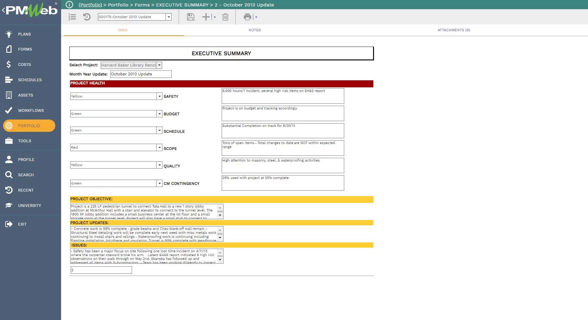Delete this record with the trash icon
588x320 pixels.
click(x=225, y=17)
